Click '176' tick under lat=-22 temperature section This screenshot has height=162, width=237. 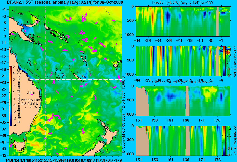pos(217,120)
